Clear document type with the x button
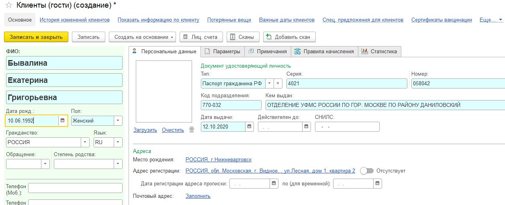Viewport: 505px width, 205px height. click(x=278, y=83)
